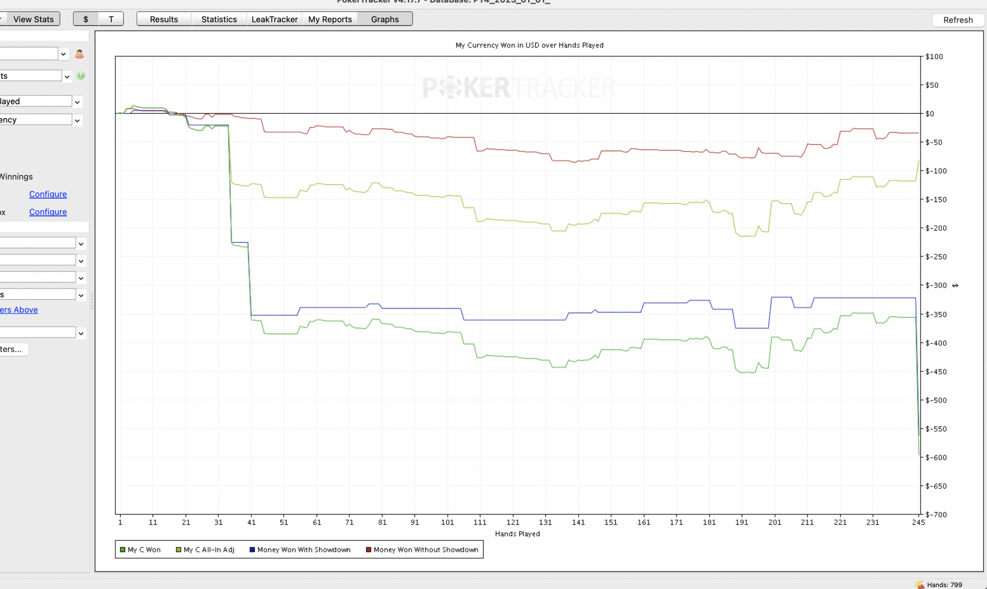Click the My C Won legend swatch

[123, 550]
